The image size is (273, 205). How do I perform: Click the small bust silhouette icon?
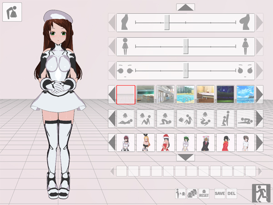(125, 22)
